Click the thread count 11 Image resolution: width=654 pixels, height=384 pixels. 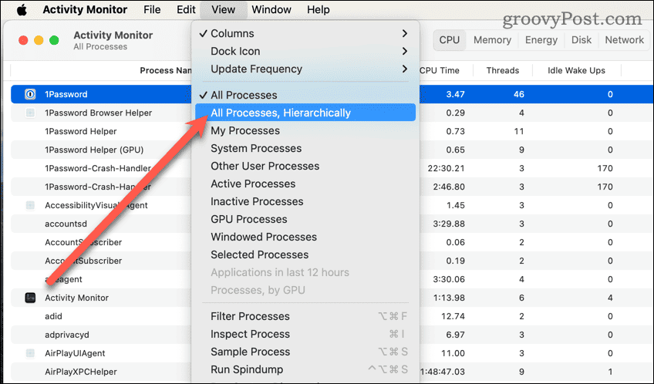[518, 131]
